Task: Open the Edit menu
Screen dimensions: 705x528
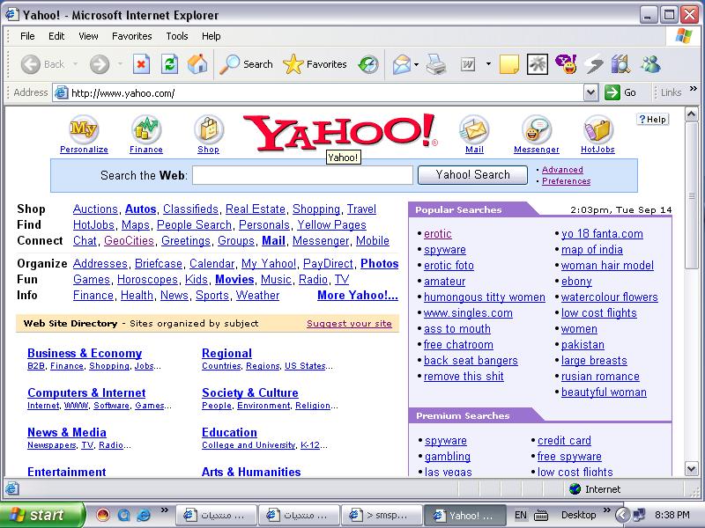Action: coord(56,36)
